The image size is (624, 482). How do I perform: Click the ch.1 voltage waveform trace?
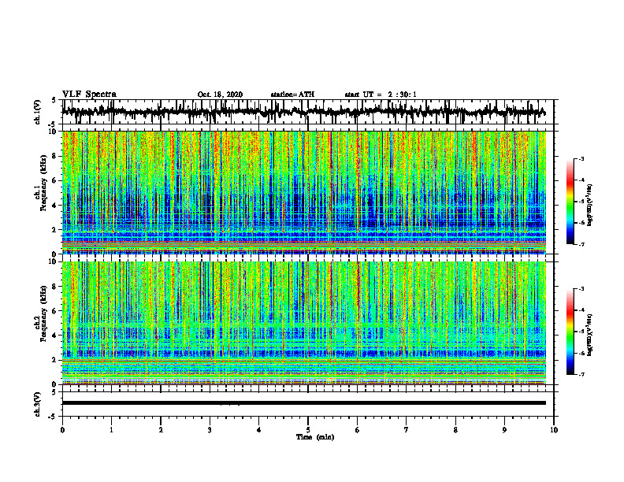click(x=304, y=112)
